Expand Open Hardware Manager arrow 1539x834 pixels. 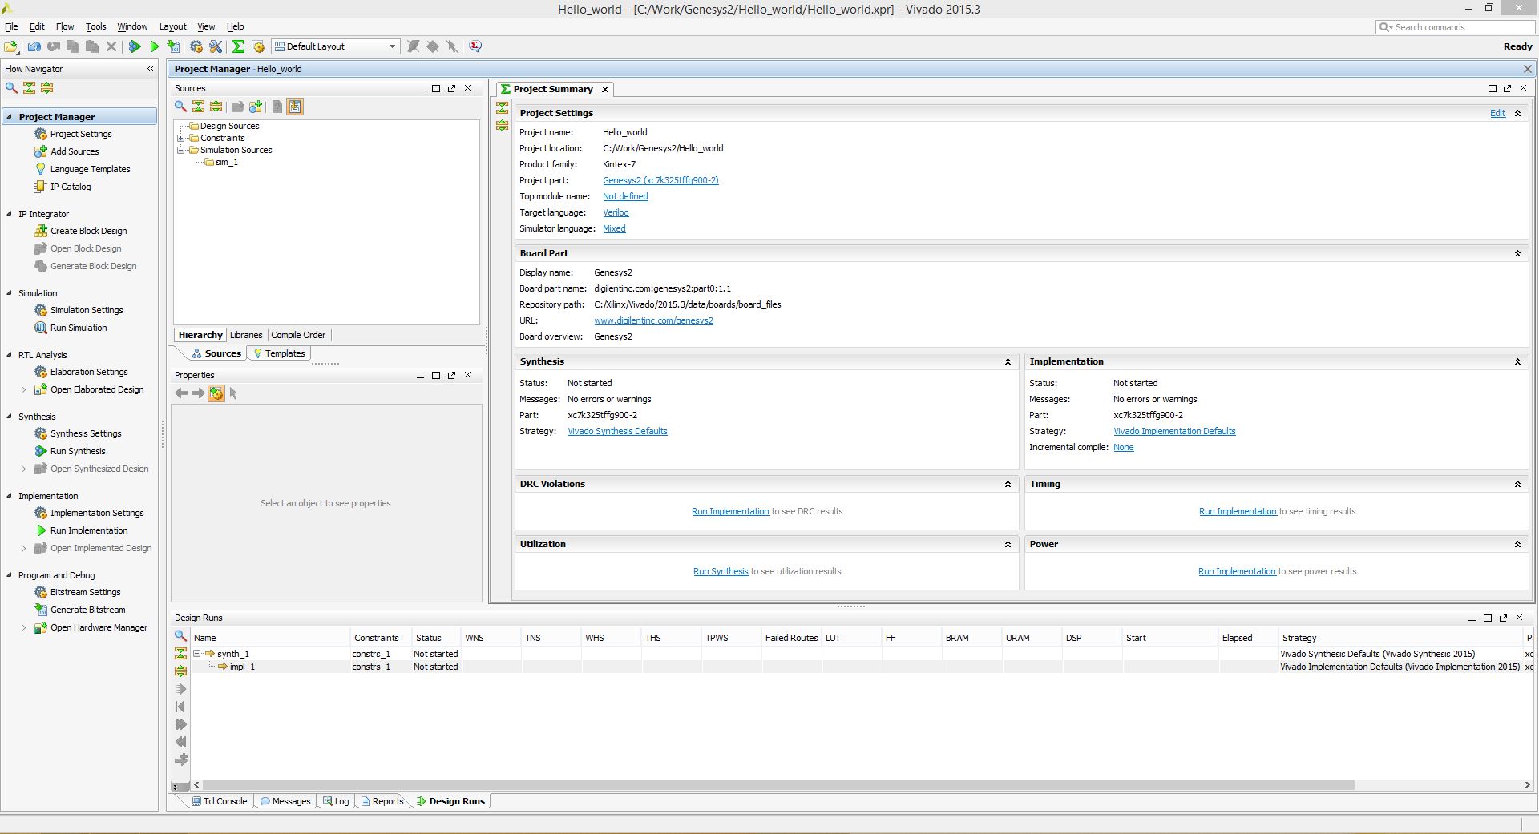pyautogui.click(x=23, y=627)
